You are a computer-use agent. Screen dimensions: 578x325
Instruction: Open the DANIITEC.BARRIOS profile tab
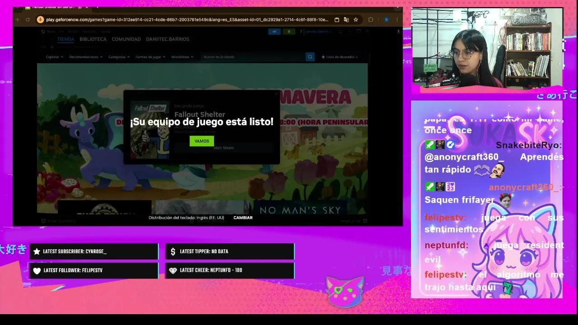point(168,39)
